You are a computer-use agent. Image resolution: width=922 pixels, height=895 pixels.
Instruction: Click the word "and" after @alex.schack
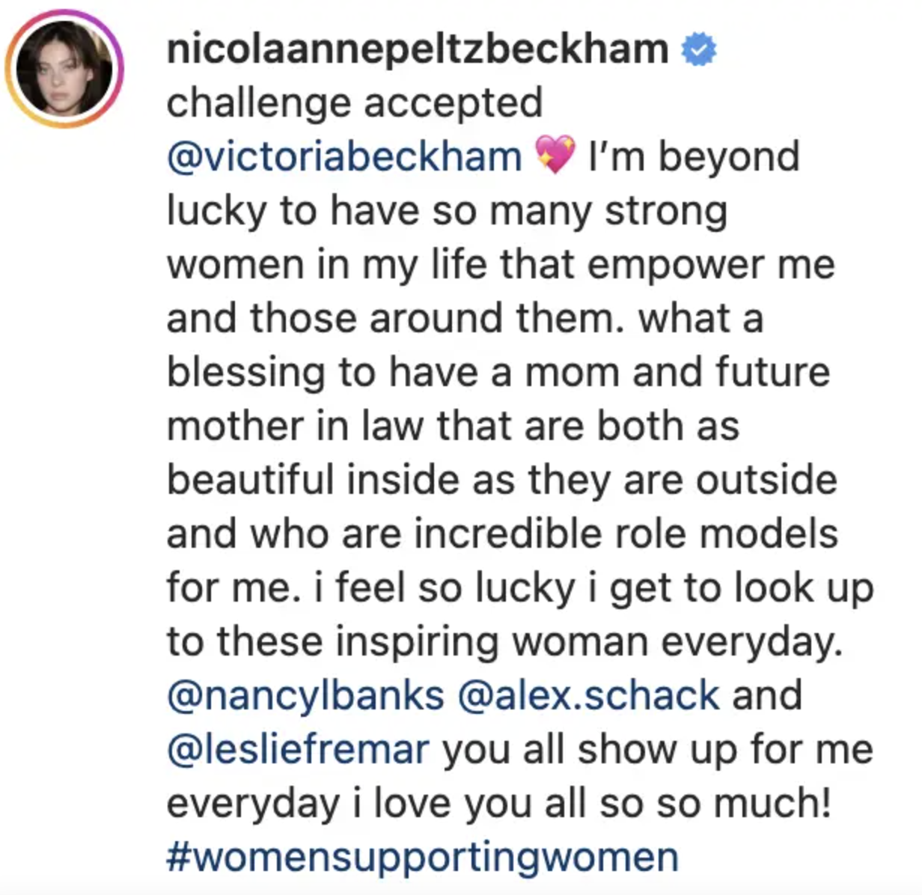tap(767, 696)
